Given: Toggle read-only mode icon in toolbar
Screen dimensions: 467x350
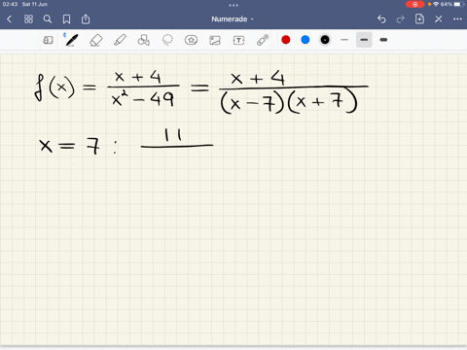Looking at the screenshot, I should coord(48,40).
